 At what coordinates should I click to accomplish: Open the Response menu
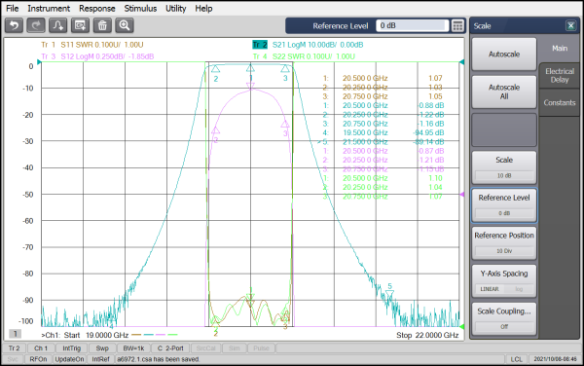[x=96, y=8]
